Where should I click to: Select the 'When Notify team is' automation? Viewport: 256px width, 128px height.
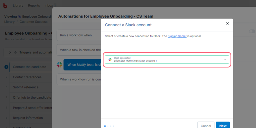(82, 65)
